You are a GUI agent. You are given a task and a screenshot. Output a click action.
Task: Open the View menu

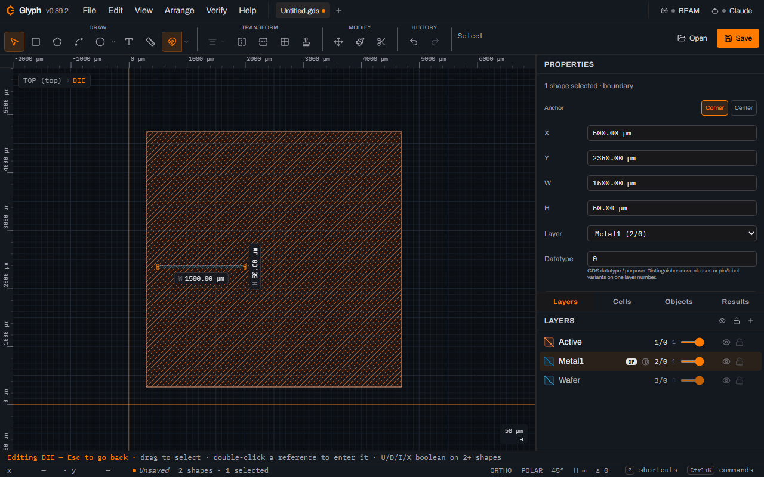tap(144, 11)
